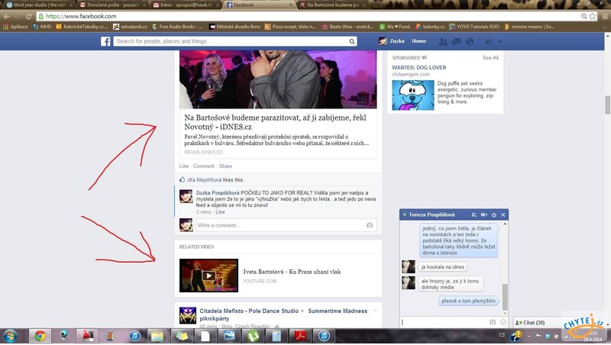Viewport: 611px width, 345px height.
Task: Open notifications globe icon
Action: tap(470, 41)
